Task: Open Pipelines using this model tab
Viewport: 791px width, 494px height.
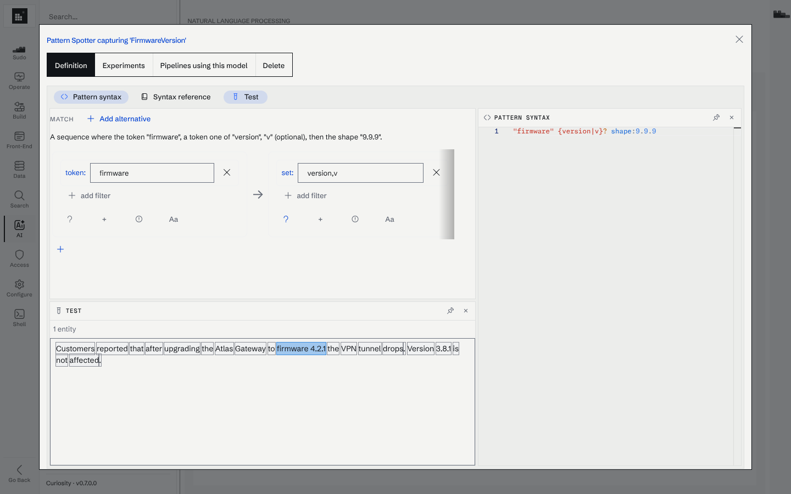Action: click(204, 65)
